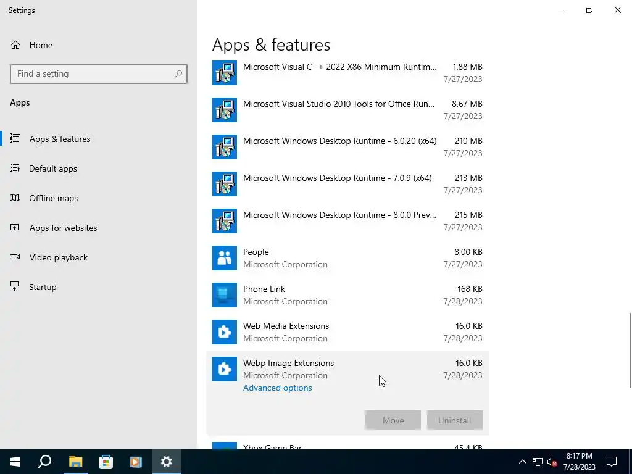Open Advanced options for Webp Image Extensions
Screen dimensions: 632x474
pyautogui.click(x=277, y=388)
